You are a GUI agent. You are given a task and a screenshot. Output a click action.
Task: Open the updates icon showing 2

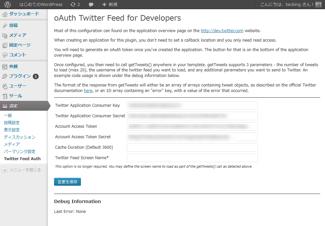click(x=75, y=4)
